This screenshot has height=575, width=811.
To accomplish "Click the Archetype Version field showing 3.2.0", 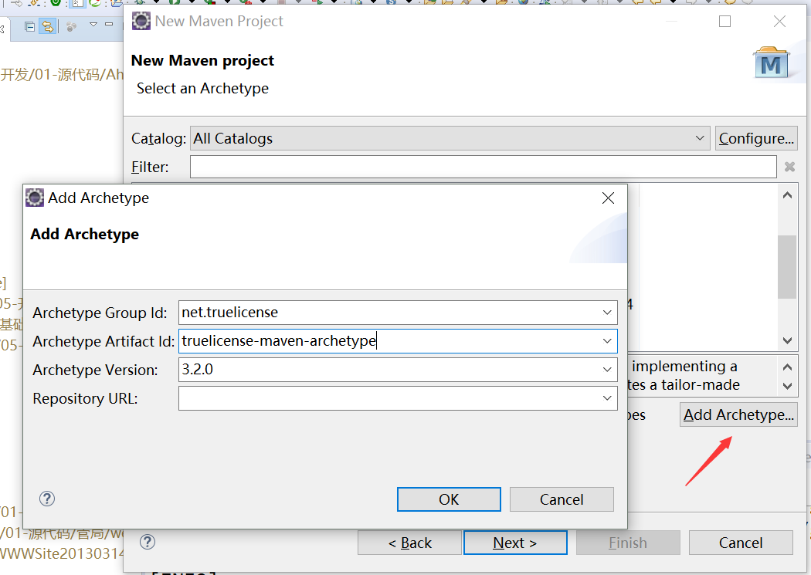I will pyautogui.click(x=398, y=370).
